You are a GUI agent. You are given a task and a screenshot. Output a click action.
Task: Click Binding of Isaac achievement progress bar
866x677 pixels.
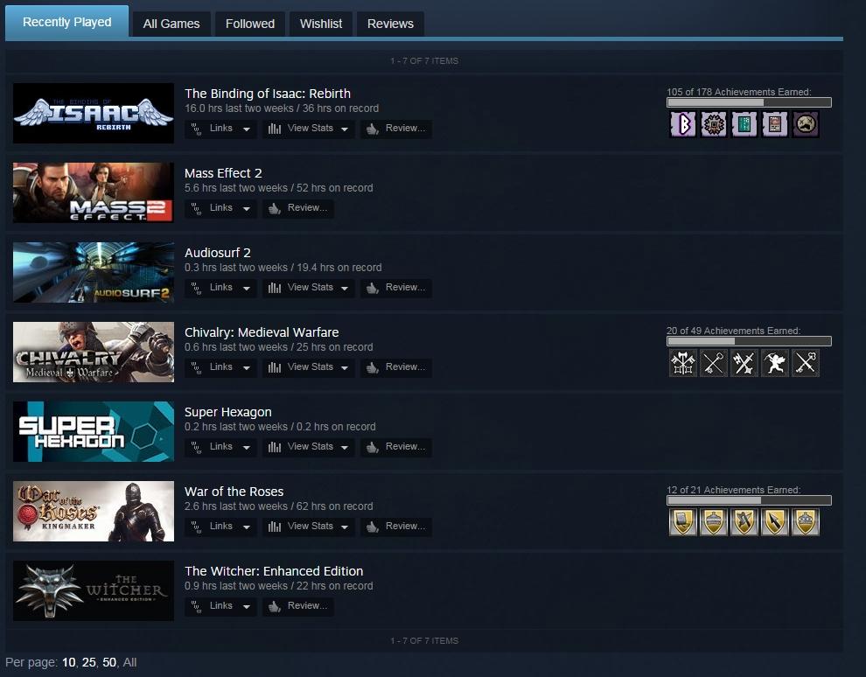pos(749,102)
